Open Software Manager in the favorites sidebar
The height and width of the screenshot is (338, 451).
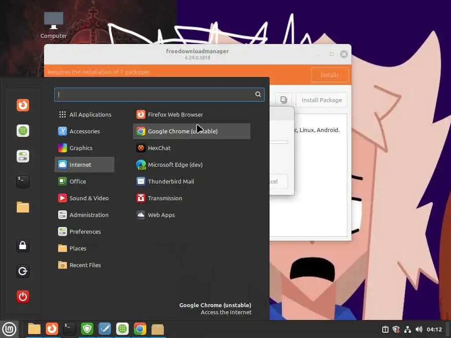click(x=23, y=131)
